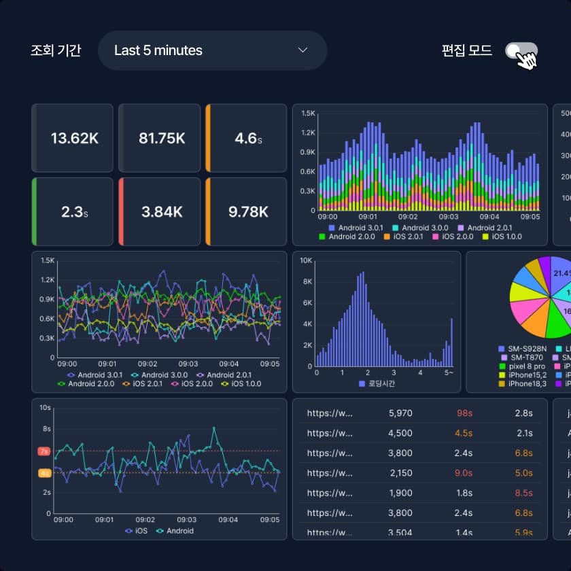Open the URL link in the 5,970 row
The height and width of the screenshot is (571, 571).
[330, 413]
